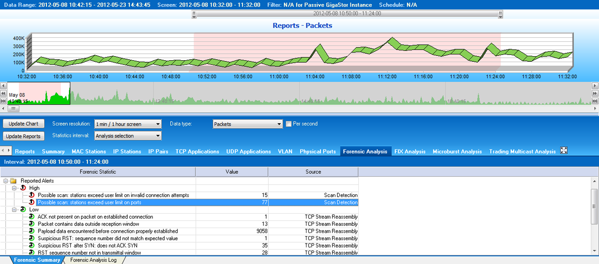Screen dimensions: 599x264
Task: Switch to Forensic Analysis Log bottom tab
Action: point(93,260)
